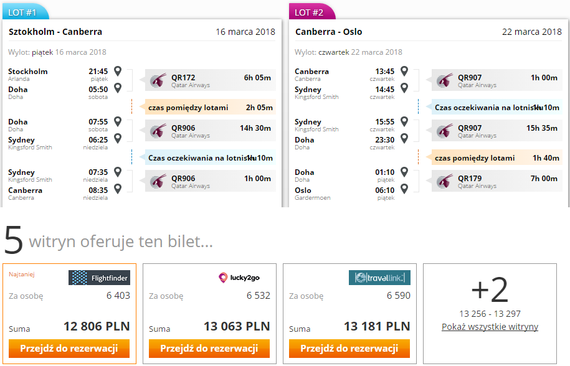570x366 pixels.
Task: Click the QR906 14h 30m flight segment
Action: pyautogui.click(x=210, y=131)
